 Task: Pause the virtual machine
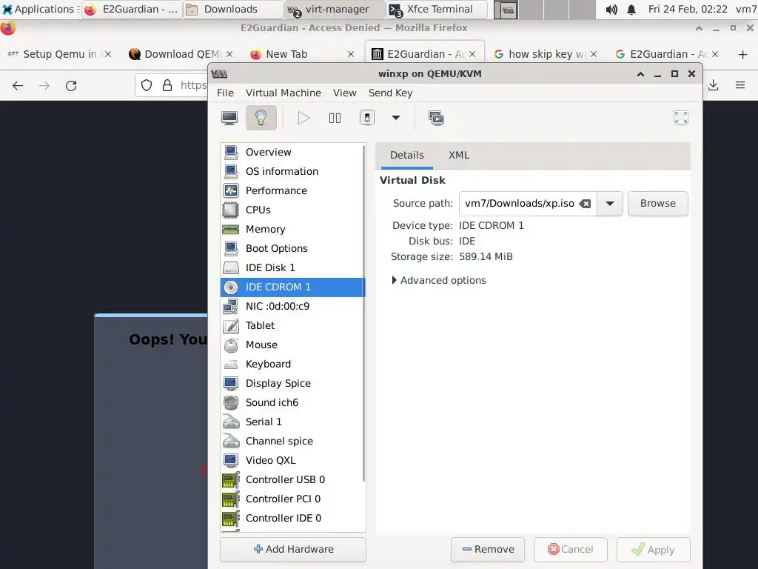pos(335,118)
